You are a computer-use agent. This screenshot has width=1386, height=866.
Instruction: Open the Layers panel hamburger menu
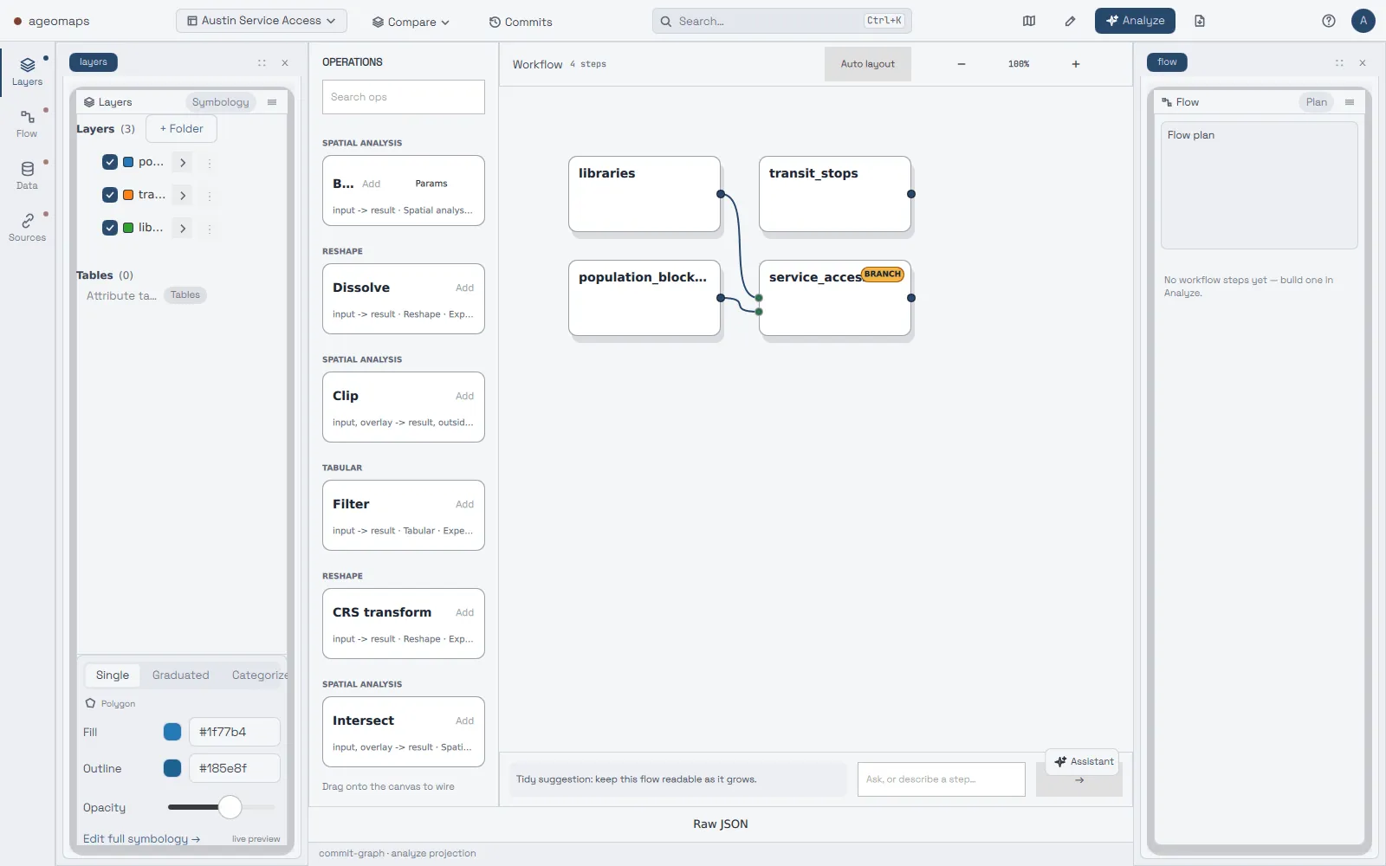coord(272,102)
